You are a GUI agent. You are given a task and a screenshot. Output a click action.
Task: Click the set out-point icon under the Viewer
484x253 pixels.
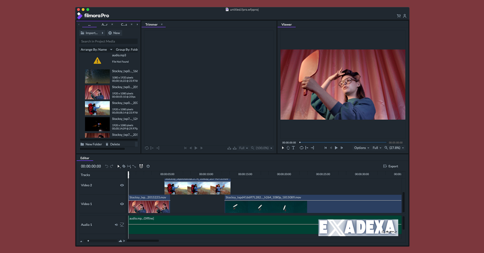311,148
